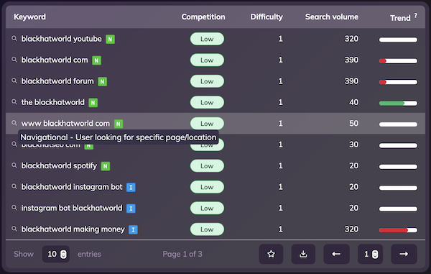Click search icon beside www blackhatworld com
Screen dimensions: 431x274
point(14,123)
